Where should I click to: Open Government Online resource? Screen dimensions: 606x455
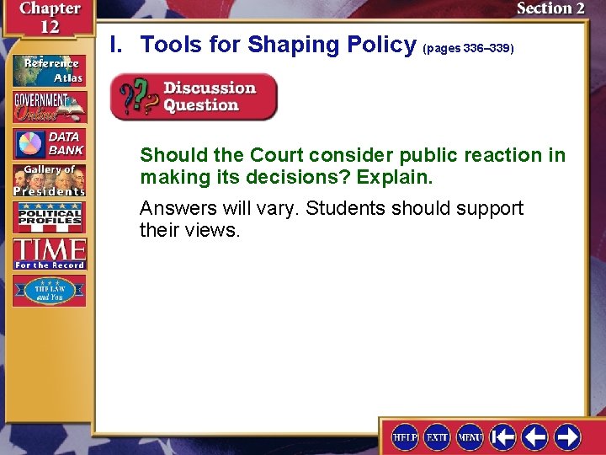(x=49, y=107)
